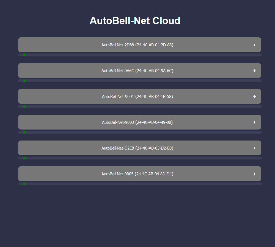Screen dimensions: 275x247
Task: Click the status bar beneath AutoBell-Net-9005
Action: tap(140, 184)
